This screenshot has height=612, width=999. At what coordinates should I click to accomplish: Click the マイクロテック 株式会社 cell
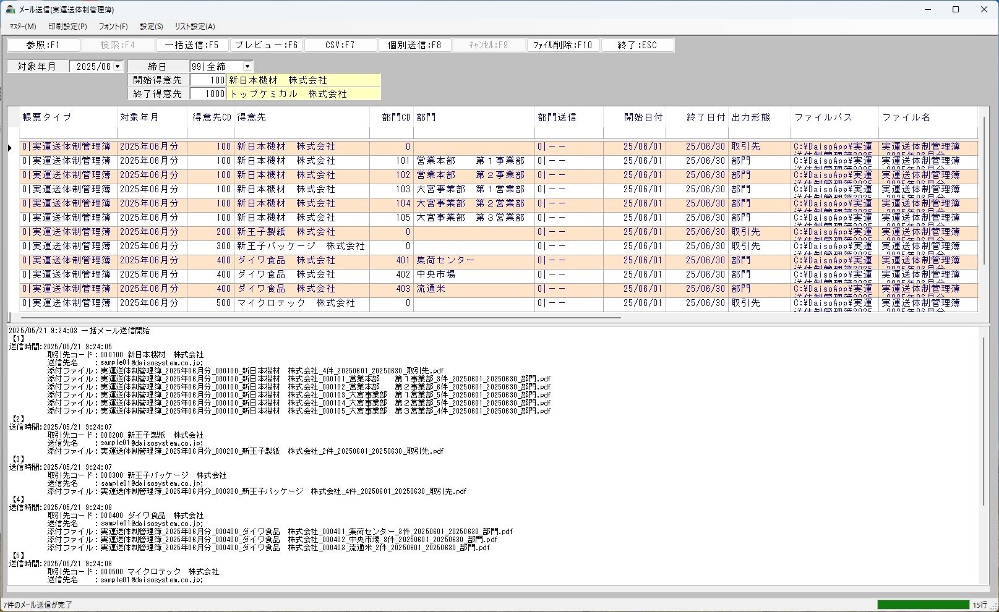tap(302, 304)
